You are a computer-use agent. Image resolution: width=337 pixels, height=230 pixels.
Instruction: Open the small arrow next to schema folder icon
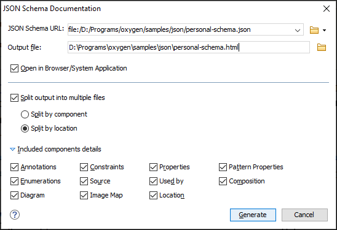[x=324, y=30]
